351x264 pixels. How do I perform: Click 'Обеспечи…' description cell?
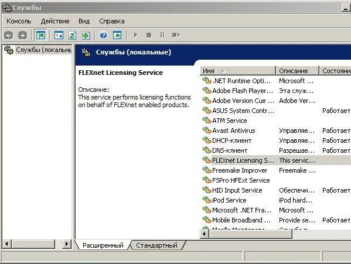click(x=297, y=190)
